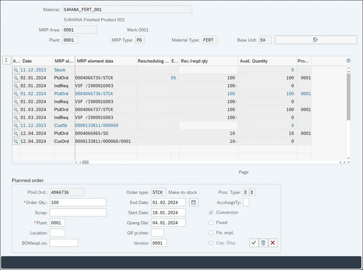Click the AccAssgnTy field
The width and height of the screenshot is (363, 270).
coord(246,202)
